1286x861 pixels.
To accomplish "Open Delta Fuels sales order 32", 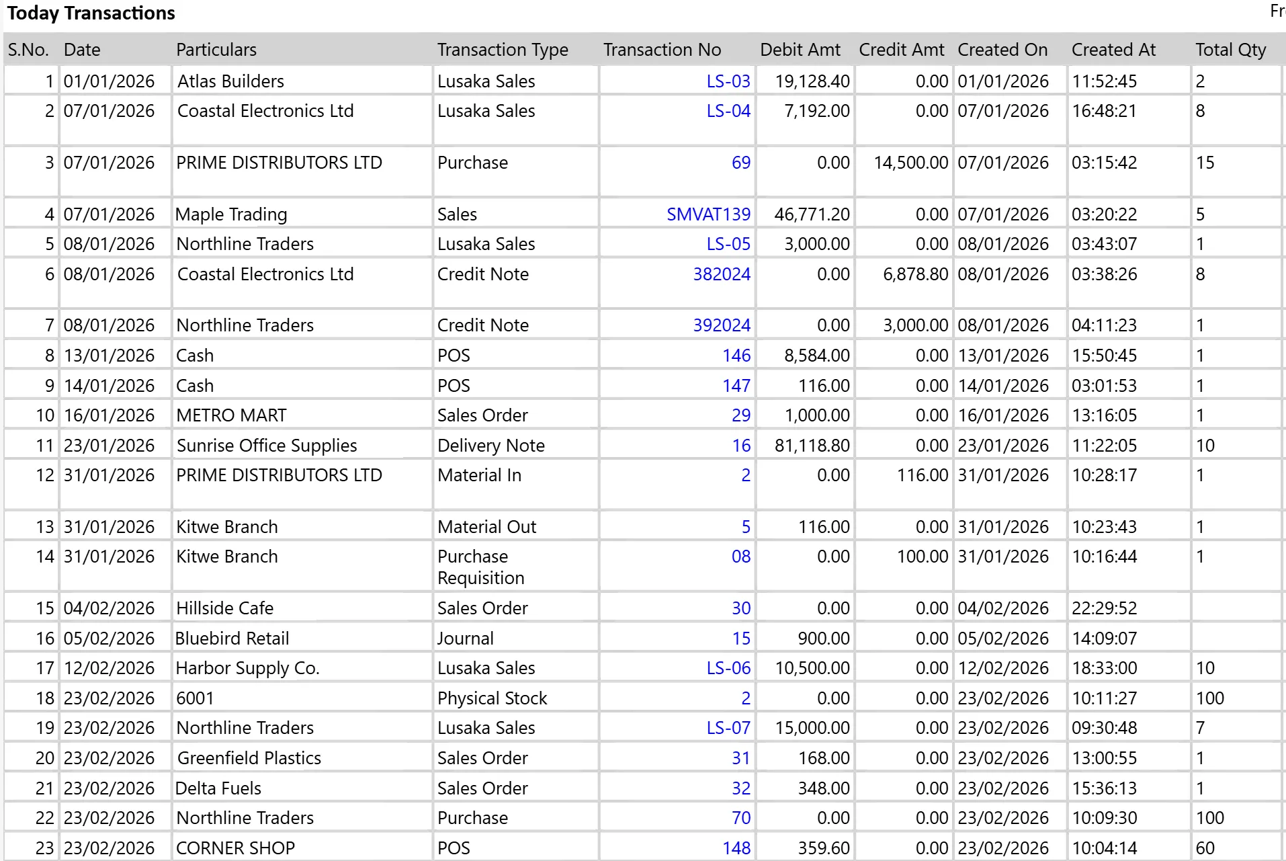I will [x=740, y=788].
